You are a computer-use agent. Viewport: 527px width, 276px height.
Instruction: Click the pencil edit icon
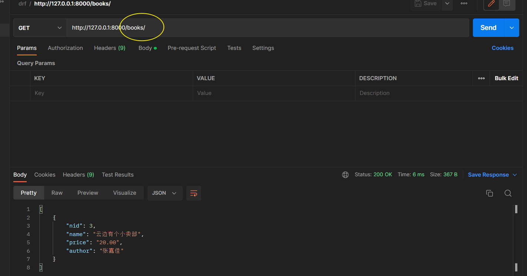coord(491,4)
